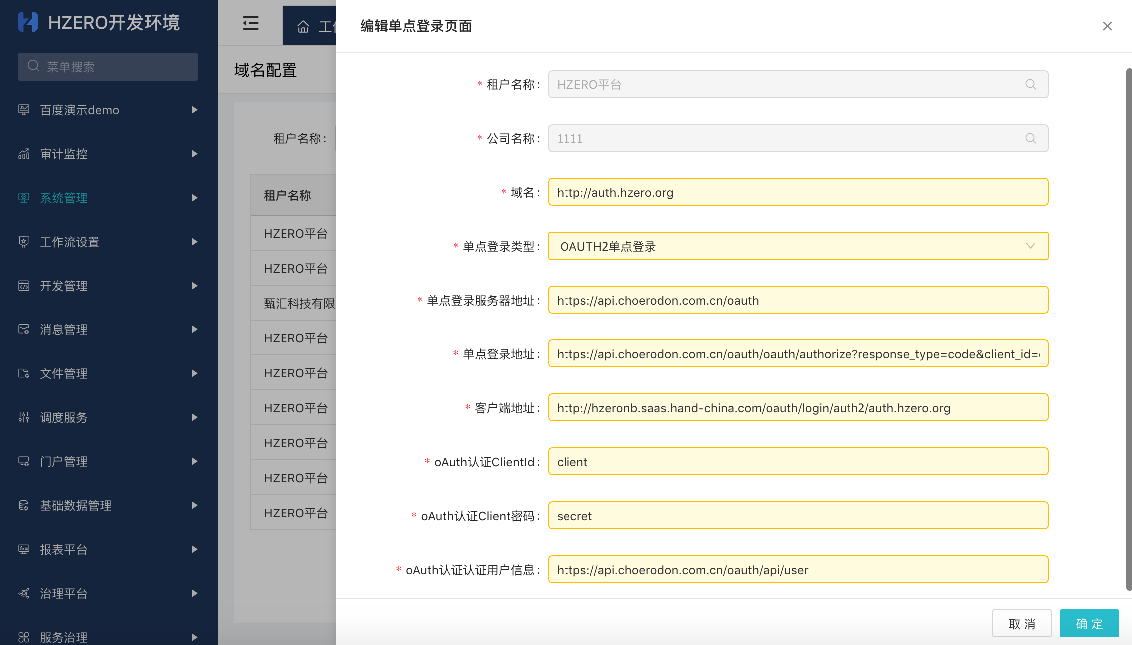Click the 菜单搜索 search box
The height and width of the screenshot is (645, 1132).
click(107, 66)
